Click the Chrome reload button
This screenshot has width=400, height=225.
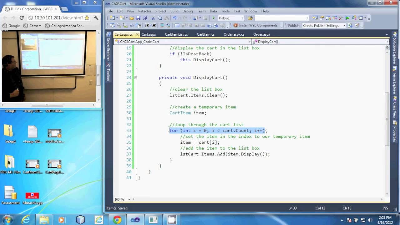[22, 18]
